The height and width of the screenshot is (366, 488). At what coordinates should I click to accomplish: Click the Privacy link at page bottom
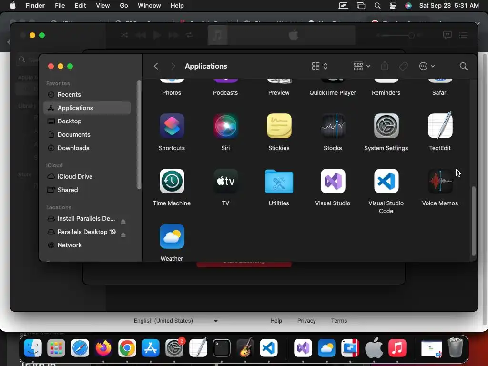click(306, 321)
